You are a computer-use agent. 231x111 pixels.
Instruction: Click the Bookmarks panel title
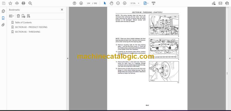tap(14, 10)
